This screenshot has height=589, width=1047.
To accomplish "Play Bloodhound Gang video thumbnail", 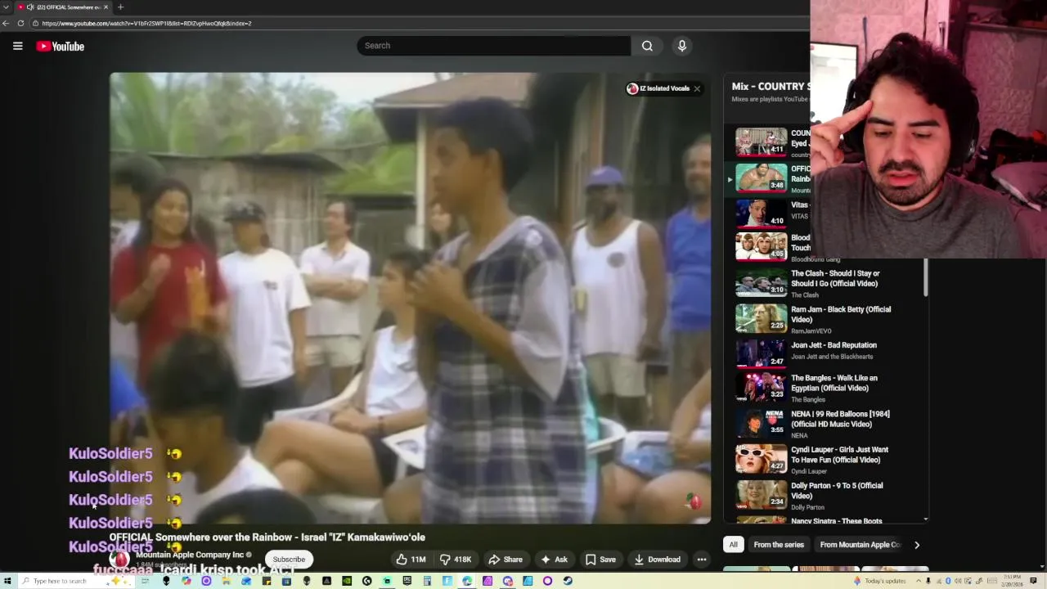I will (761, 246).
